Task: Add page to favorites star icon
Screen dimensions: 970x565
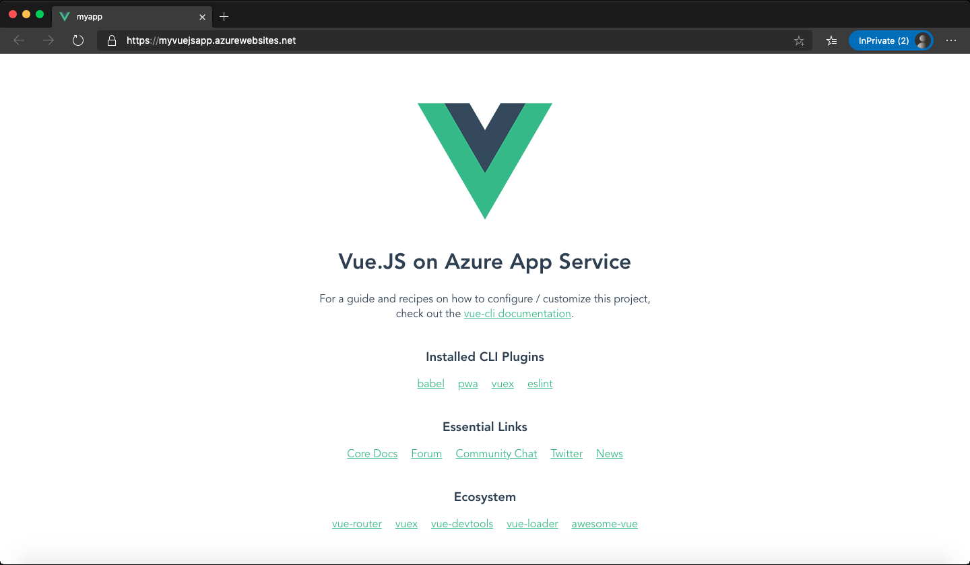Action: click(x=799, y=40)
